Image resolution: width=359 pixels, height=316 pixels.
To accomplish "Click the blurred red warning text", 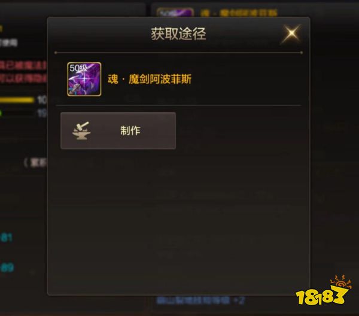I will (x=23, y=72).
